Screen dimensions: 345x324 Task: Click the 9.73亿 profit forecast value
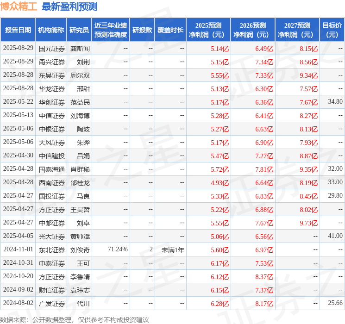point(308,223)
